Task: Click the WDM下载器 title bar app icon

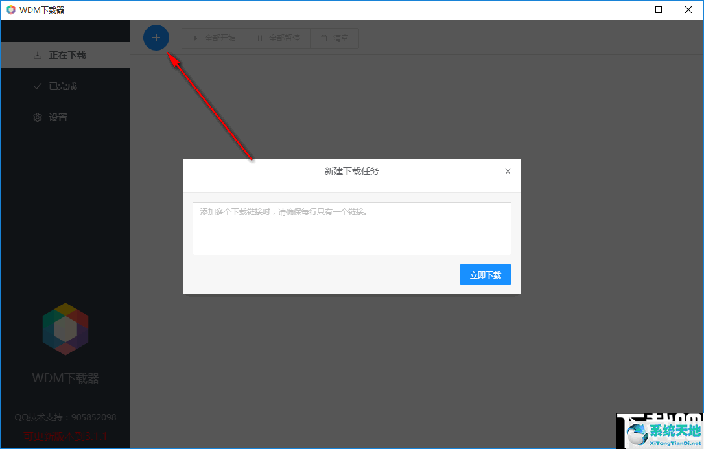Action: click(x=11, y=10)
